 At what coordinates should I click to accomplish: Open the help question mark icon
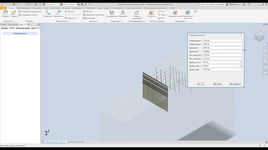[x=249, y=4]
